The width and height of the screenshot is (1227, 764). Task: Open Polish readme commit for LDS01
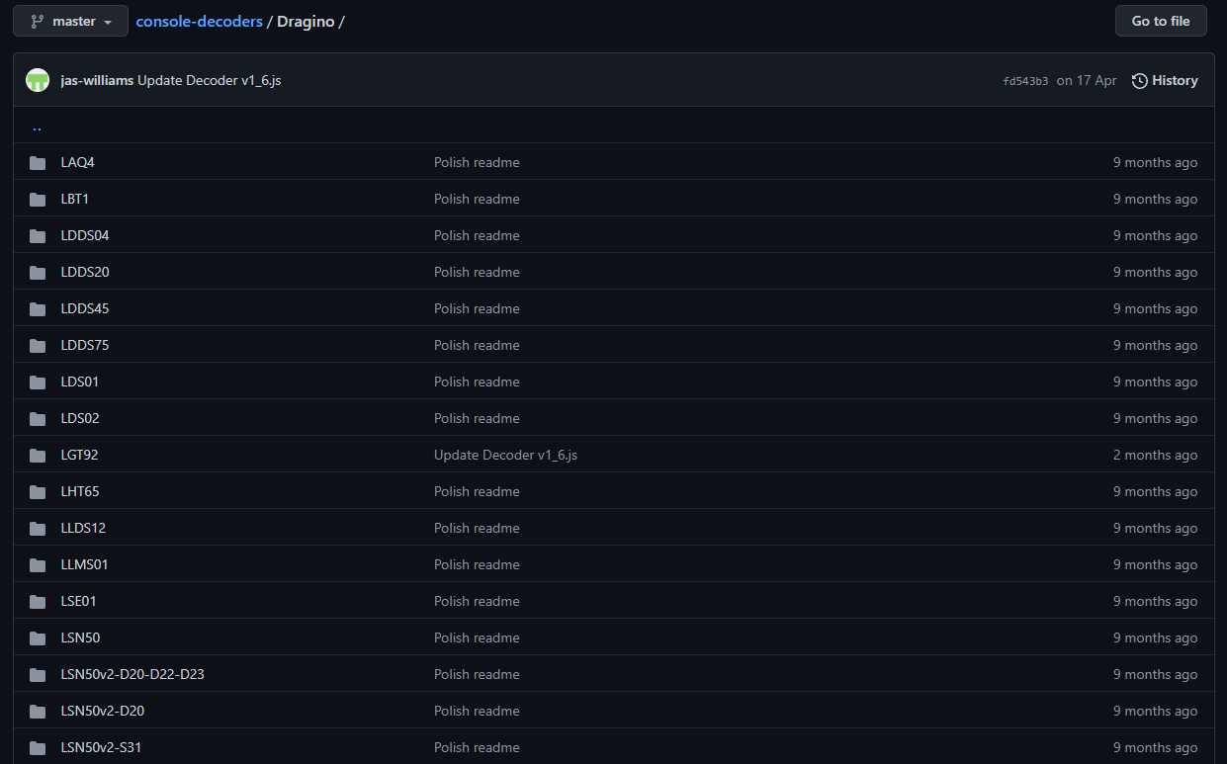[x=477, y=382]
